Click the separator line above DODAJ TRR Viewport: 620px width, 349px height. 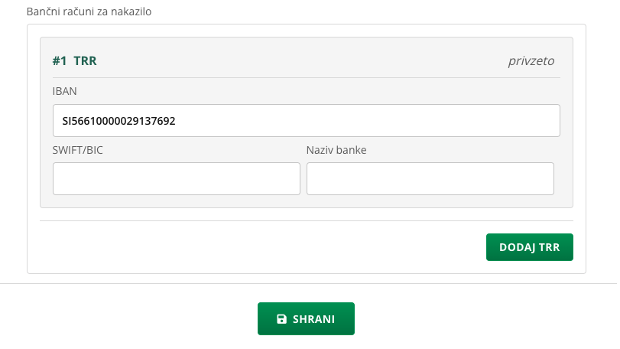(x=307, y=220)
